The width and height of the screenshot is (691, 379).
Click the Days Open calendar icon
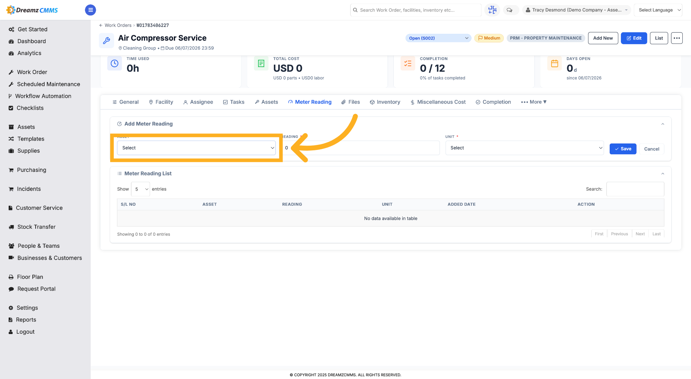[x=555, y=63]
